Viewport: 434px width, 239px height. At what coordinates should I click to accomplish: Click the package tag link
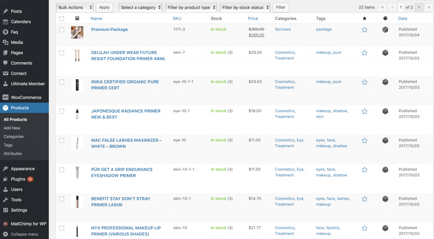[324, 29]
